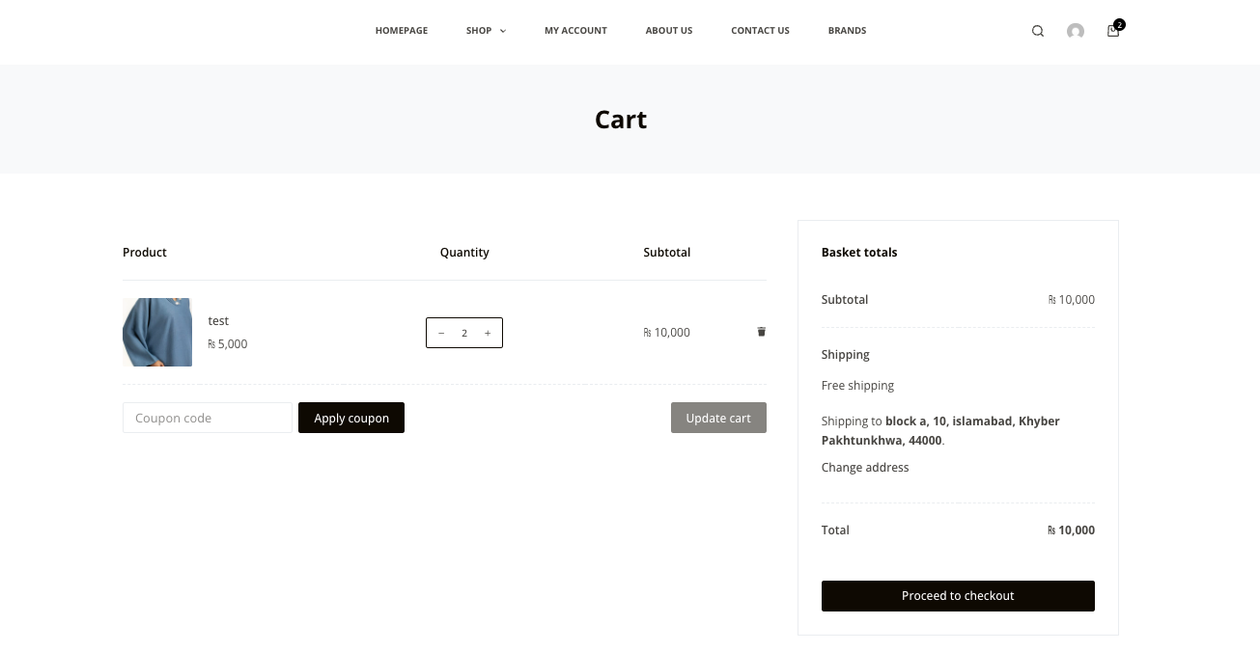The image size is (1260, 652).
Task: Open the test product name link
Action: (218, 321)
